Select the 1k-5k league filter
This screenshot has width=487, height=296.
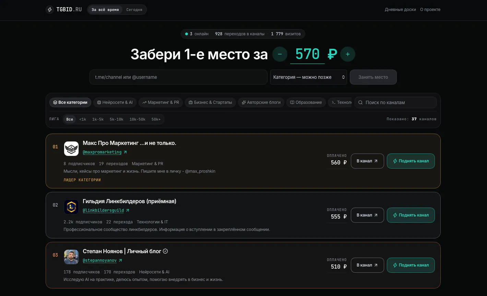pyautogui.click(x=98, y=119)
